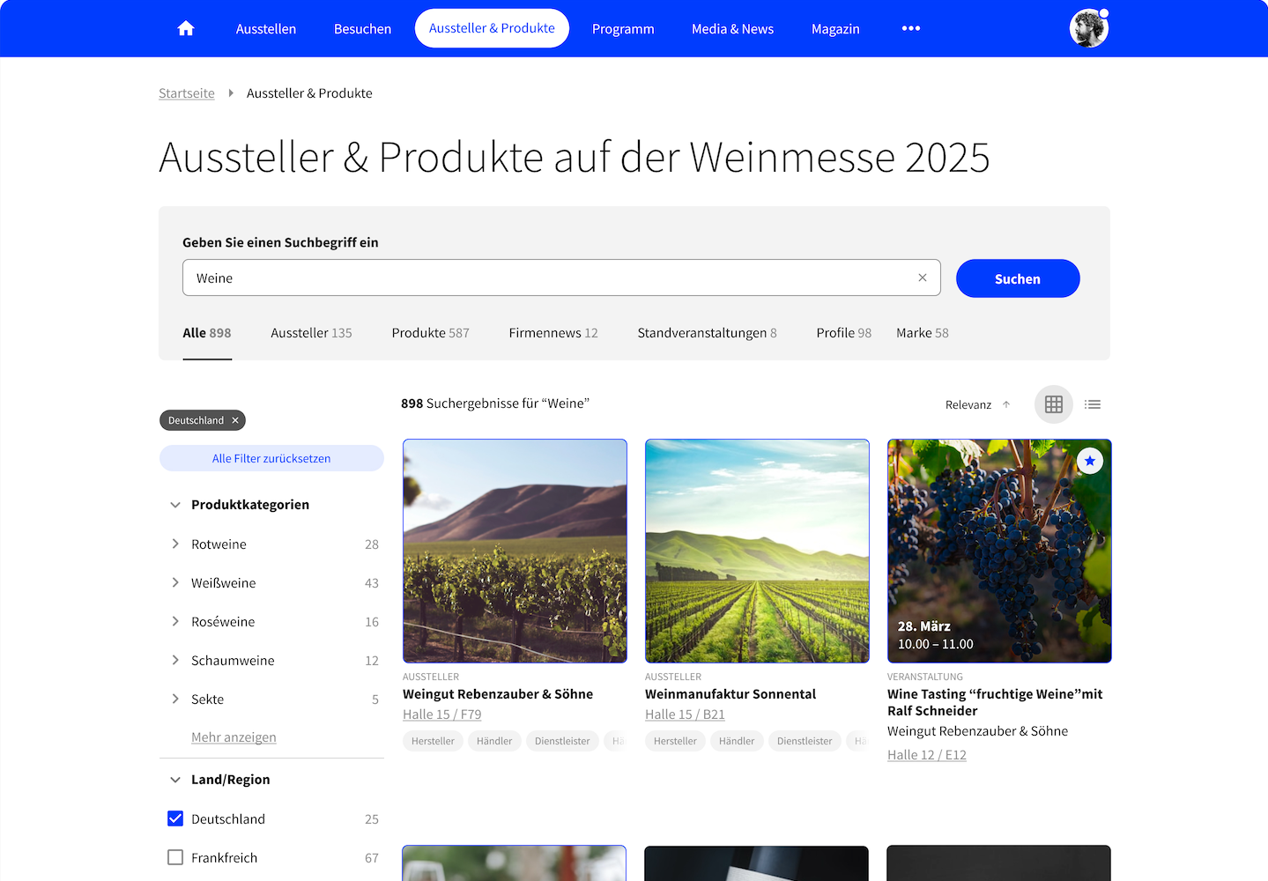Expand the Sekte category
This screenshot has width=1268, height=881.
tap(175, 699)
